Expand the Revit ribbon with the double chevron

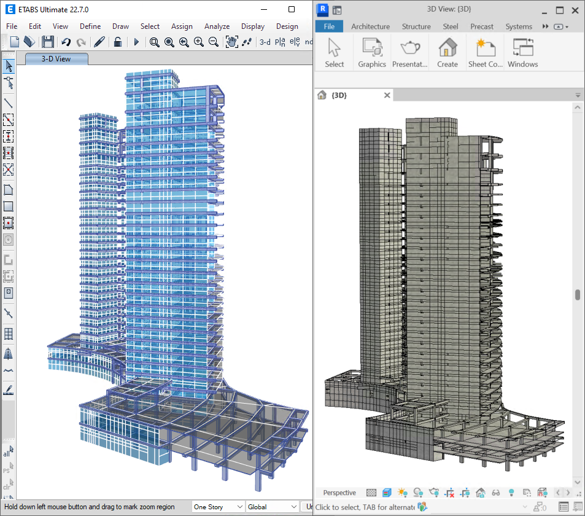click(545, 26)
